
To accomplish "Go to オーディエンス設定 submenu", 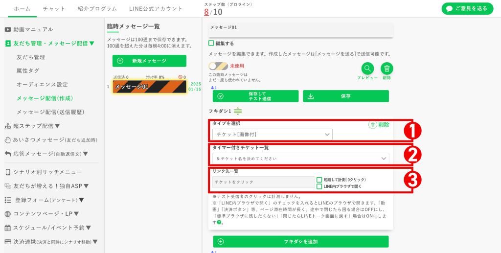I will [x=42, y=85].
